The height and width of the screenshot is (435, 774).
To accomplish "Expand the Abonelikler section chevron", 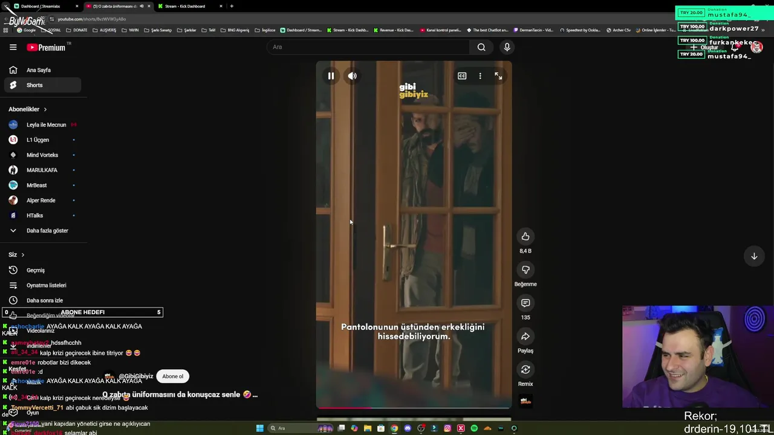I will pyautogui.click(x=45, y=109).
